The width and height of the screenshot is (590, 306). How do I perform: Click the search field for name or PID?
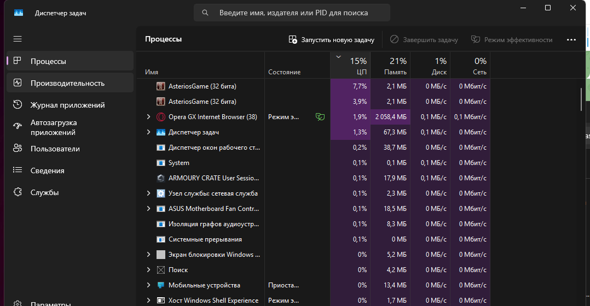pos(293,13)
